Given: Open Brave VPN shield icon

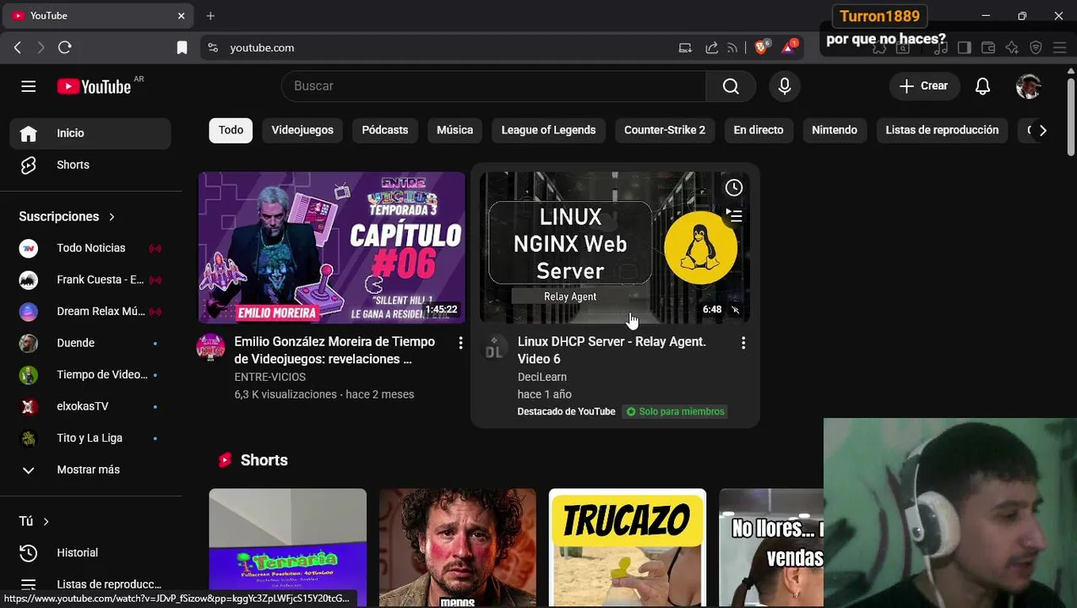Looking at the screenshot, I should tap(1036, 48).
